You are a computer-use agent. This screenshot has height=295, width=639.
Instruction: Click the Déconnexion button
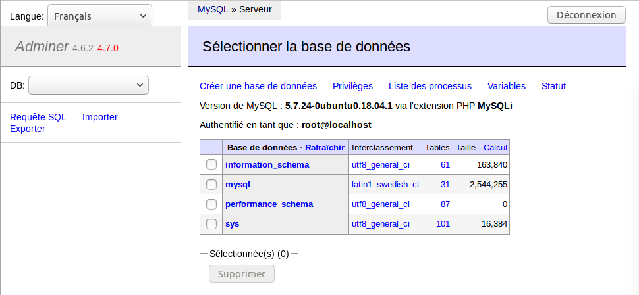pos(586,15)
